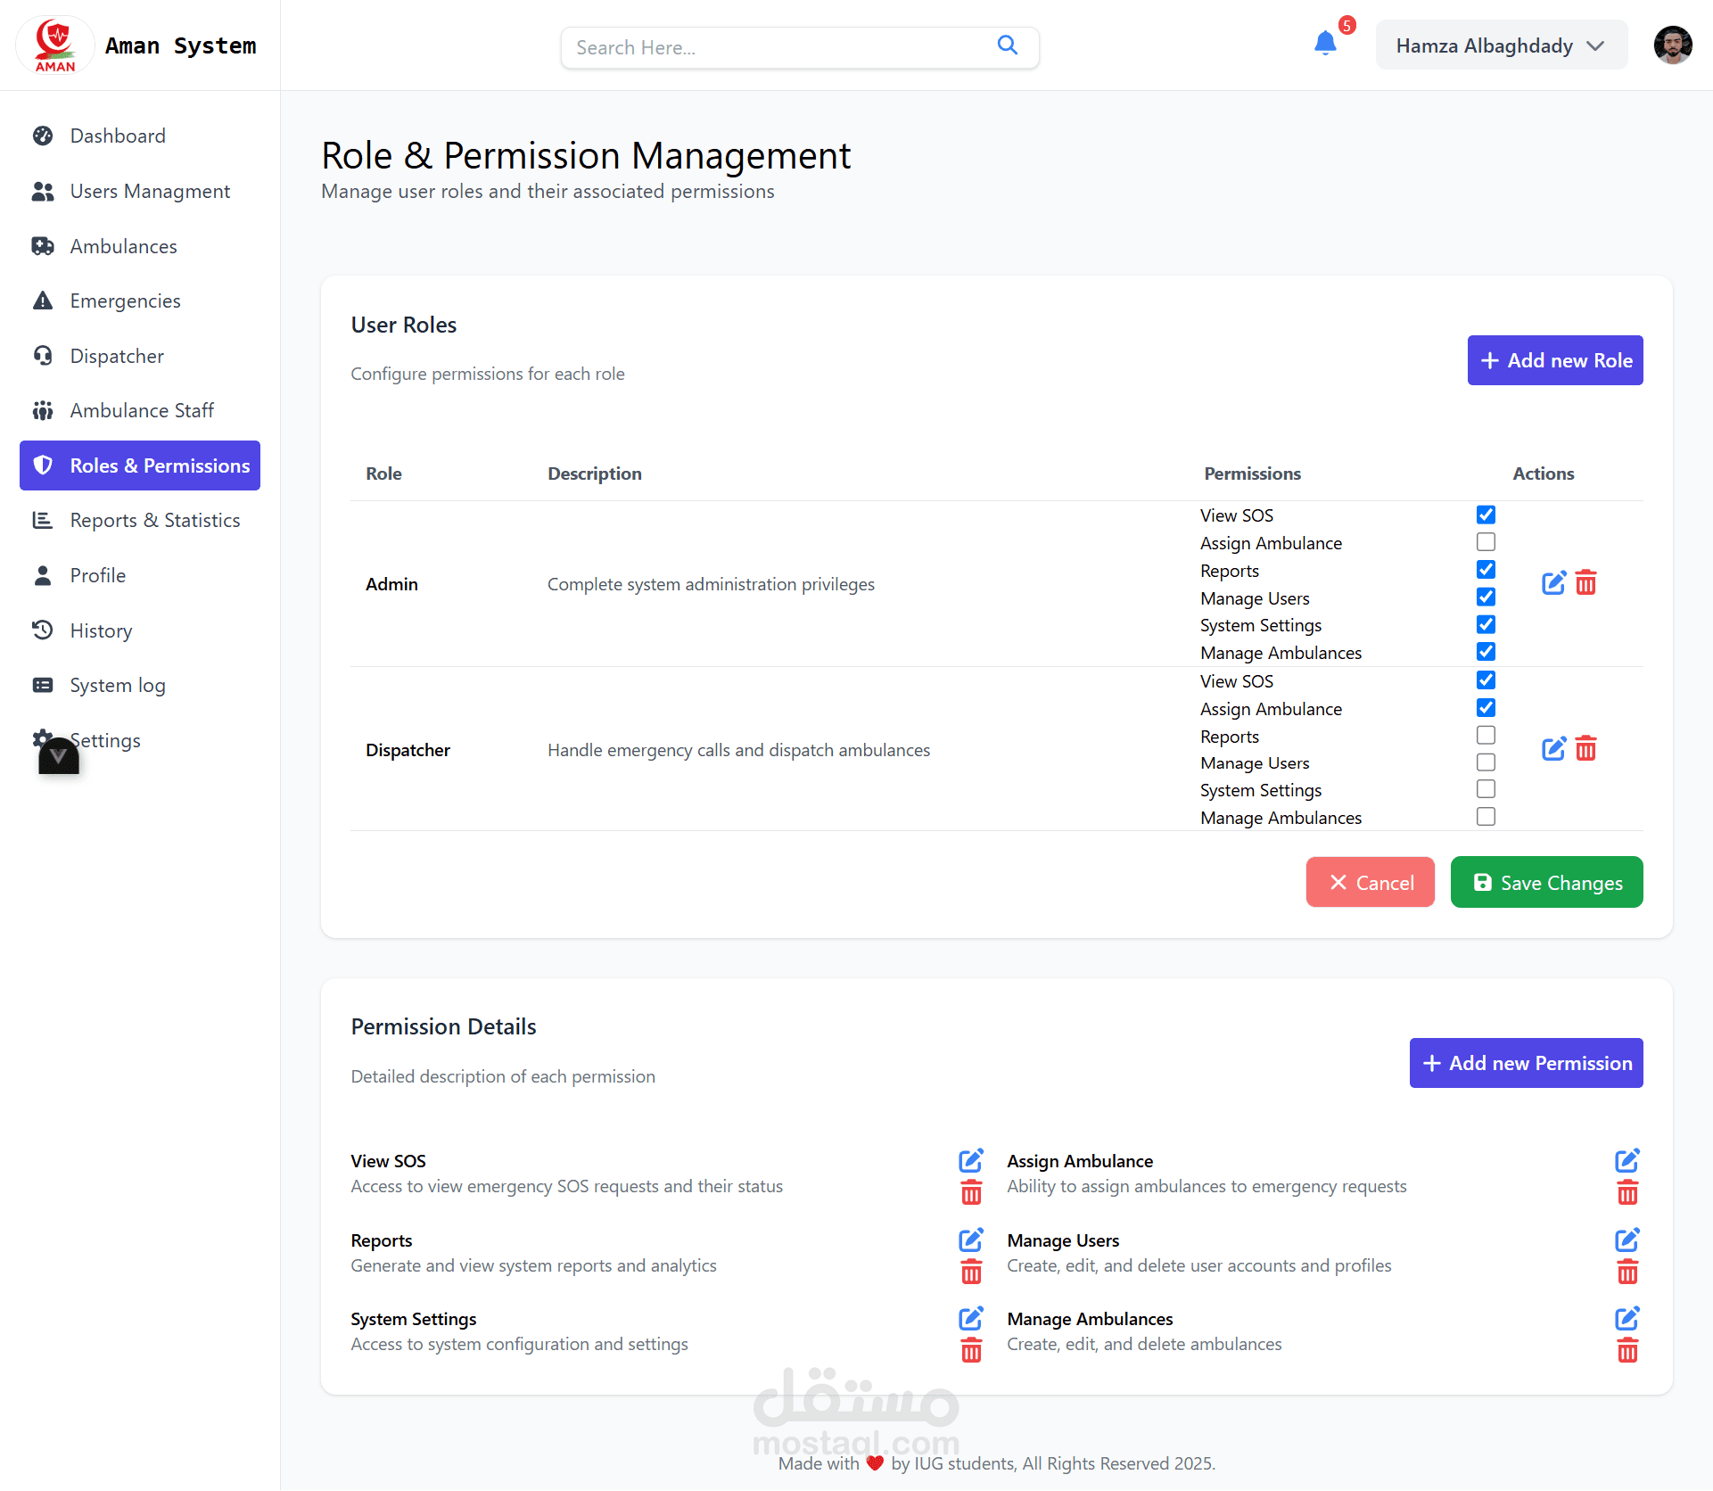Click the dark chevron widget near Settings
The height and width of the screenshot is (1491, 1713).
click(x=59, y=756)
